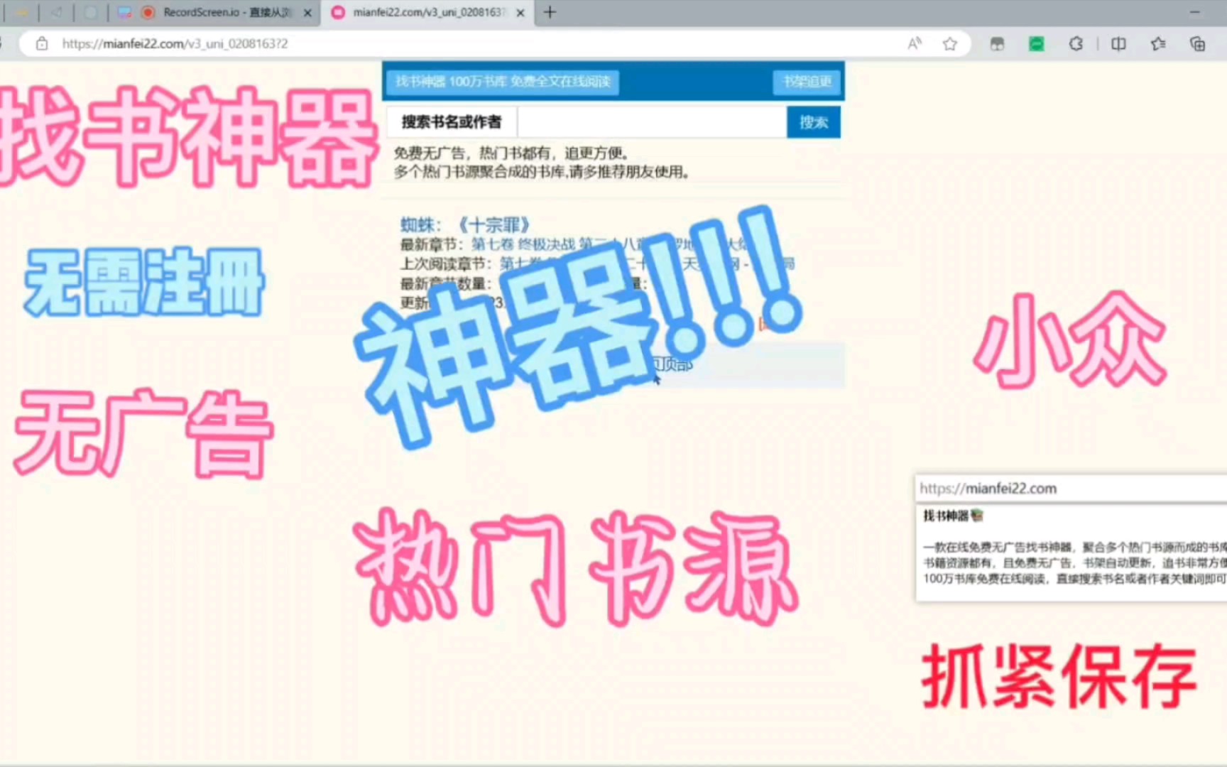Minimize the browser window

pyautogui.click(x=1194, y=12)
